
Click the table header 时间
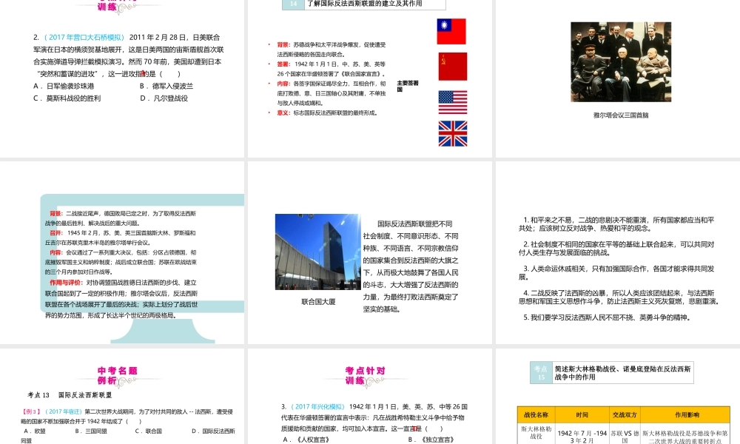[582, 414]
